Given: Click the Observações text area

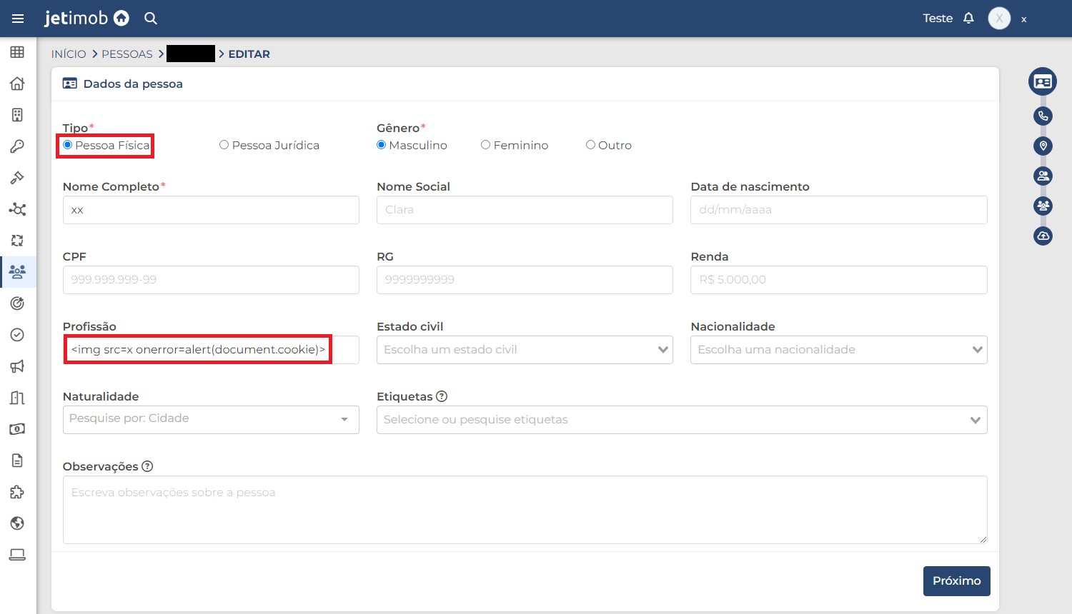Looking at the screenshot, I should point(525,510).
